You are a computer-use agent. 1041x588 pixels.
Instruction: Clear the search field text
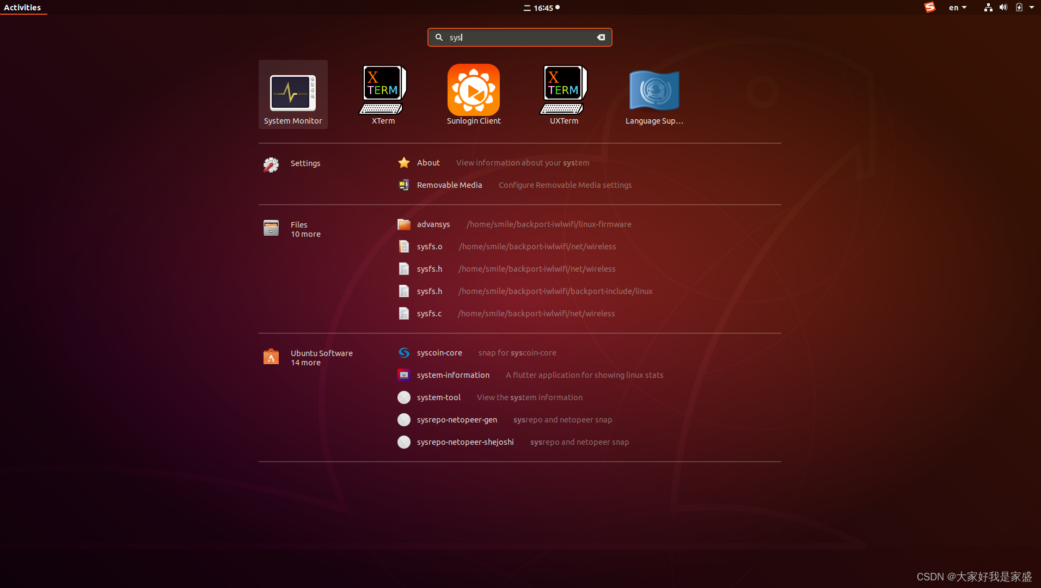click(x=601, y=38)
